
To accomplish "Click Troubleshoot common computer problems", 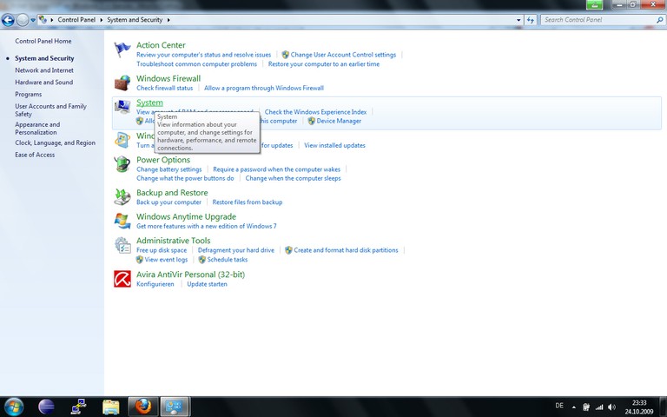I will click(196, 64).
